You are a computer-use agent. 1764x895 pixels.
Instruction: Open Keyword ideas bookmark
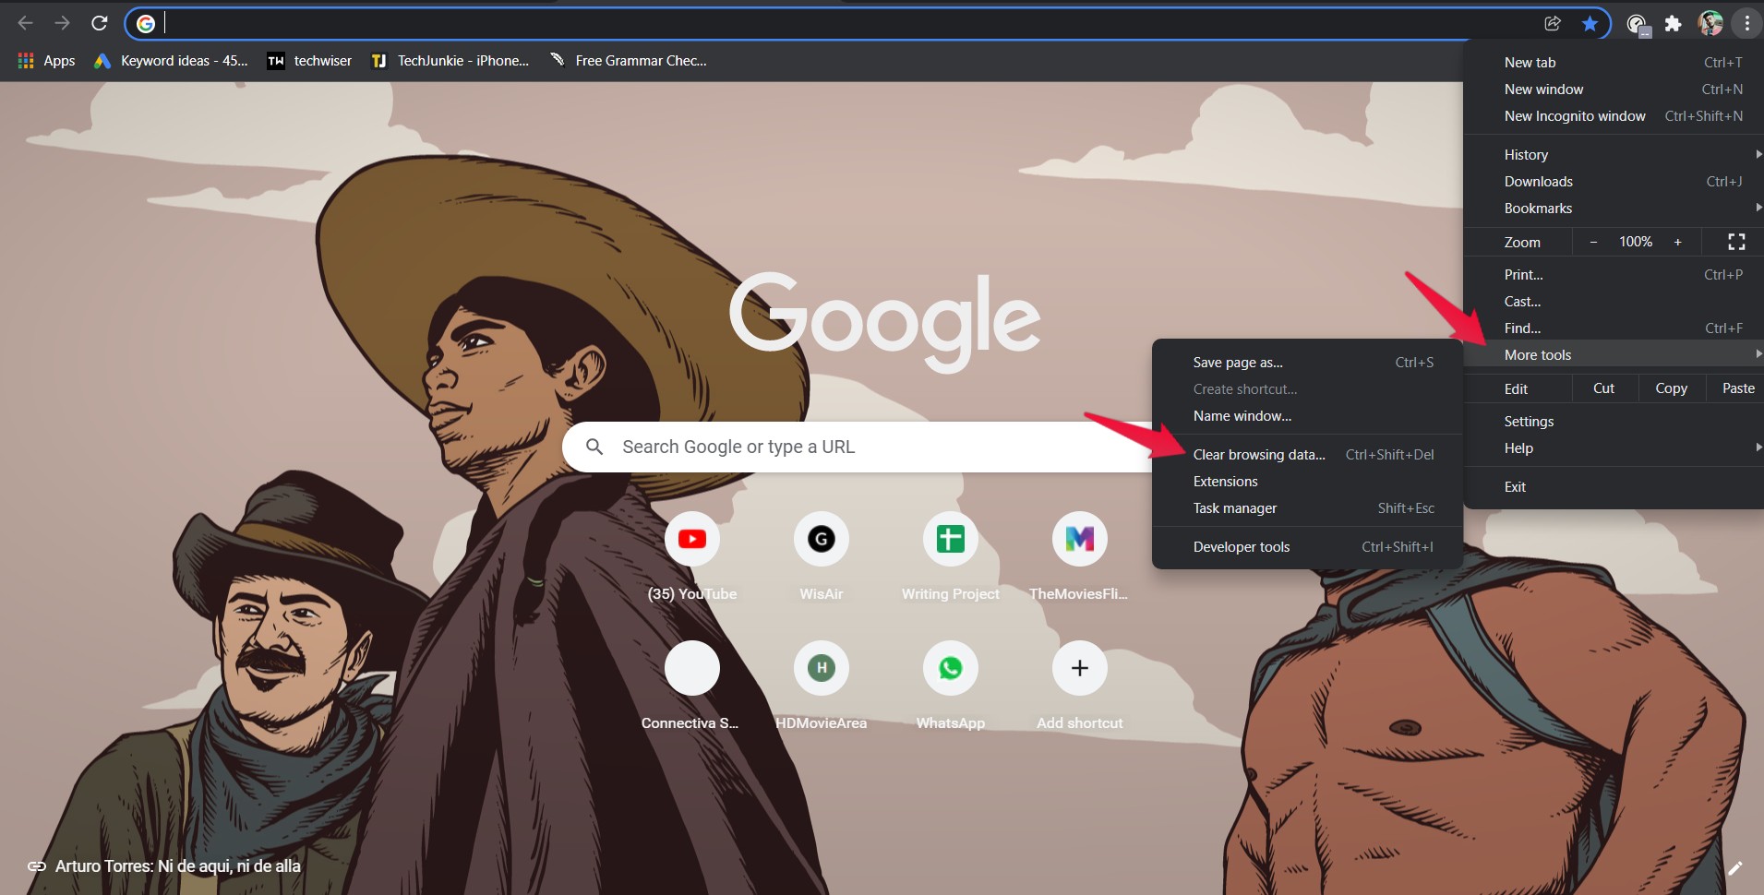[171, 61]
